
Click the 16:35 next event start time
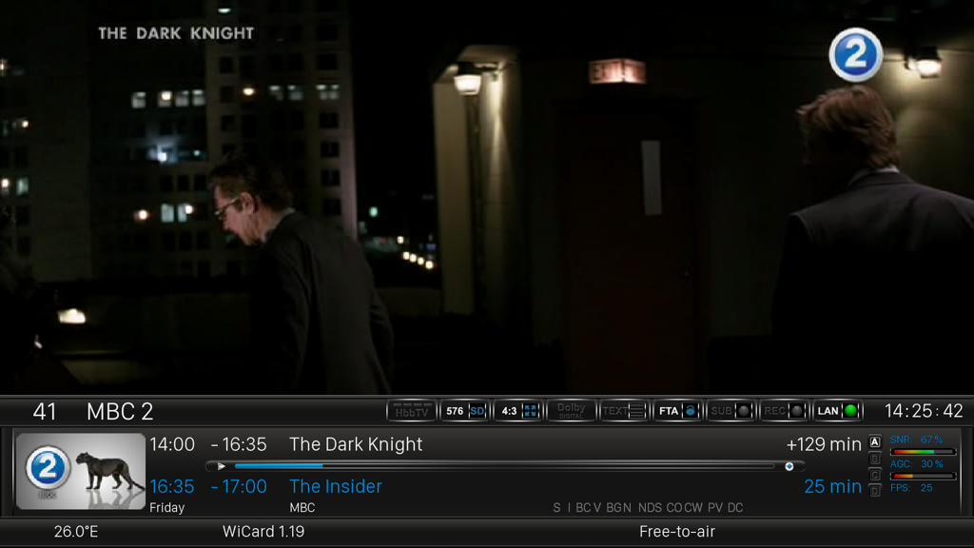click(172, 486)
